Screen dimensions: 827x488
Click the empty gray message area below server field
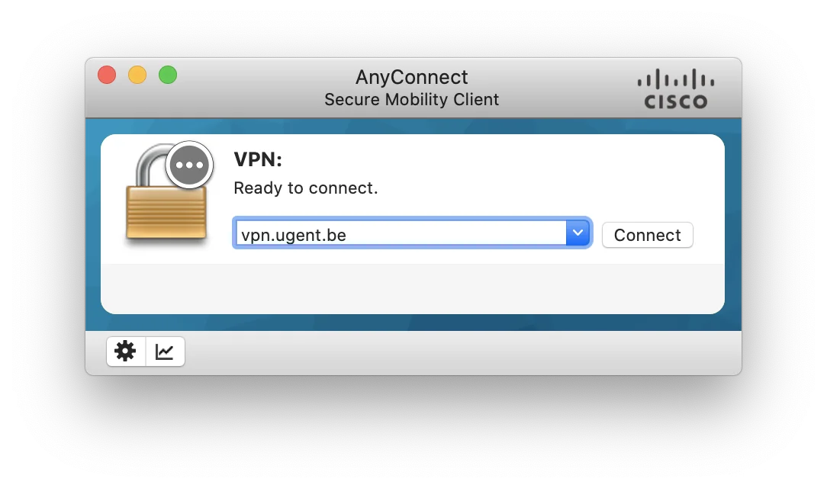point(413,288)
